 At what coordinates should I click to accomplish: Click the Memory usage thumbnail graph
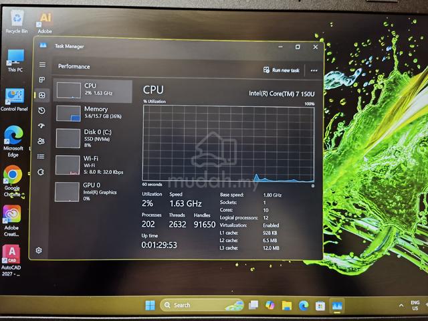coord(68,113)
